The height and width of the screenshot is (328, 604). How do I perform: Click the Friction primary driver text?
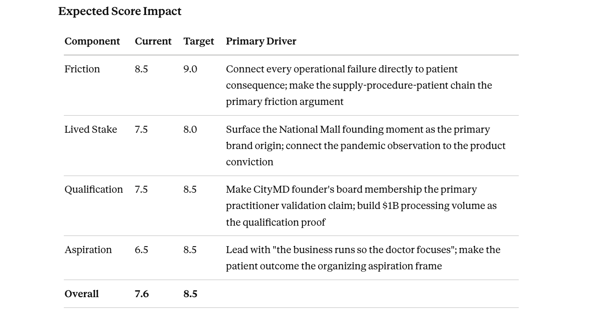(x=359, y=85)
